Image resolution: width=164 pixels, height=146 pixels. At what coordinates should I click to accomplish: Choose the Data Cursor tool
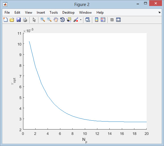[69, 20]
